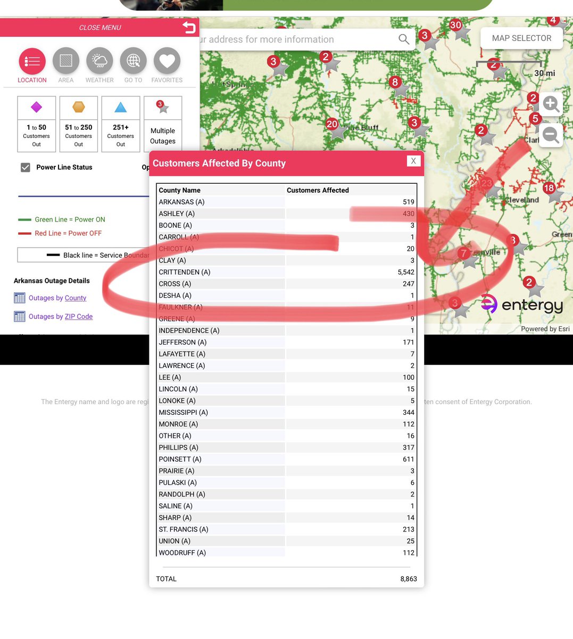Click the Close Menu back arrow icon
This screenshot has height=639, width=573.
[x=189, y=27]
